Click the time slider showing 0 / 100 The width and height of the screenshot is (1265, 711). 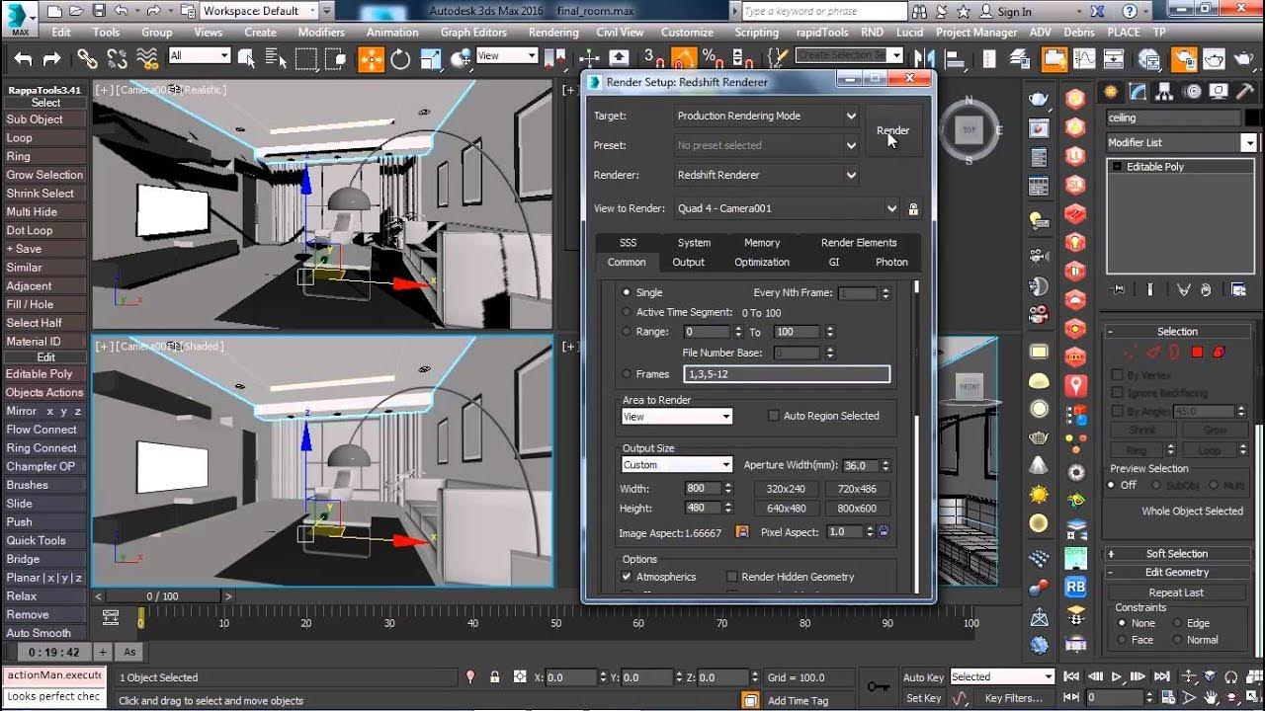[x=162, y=596]
